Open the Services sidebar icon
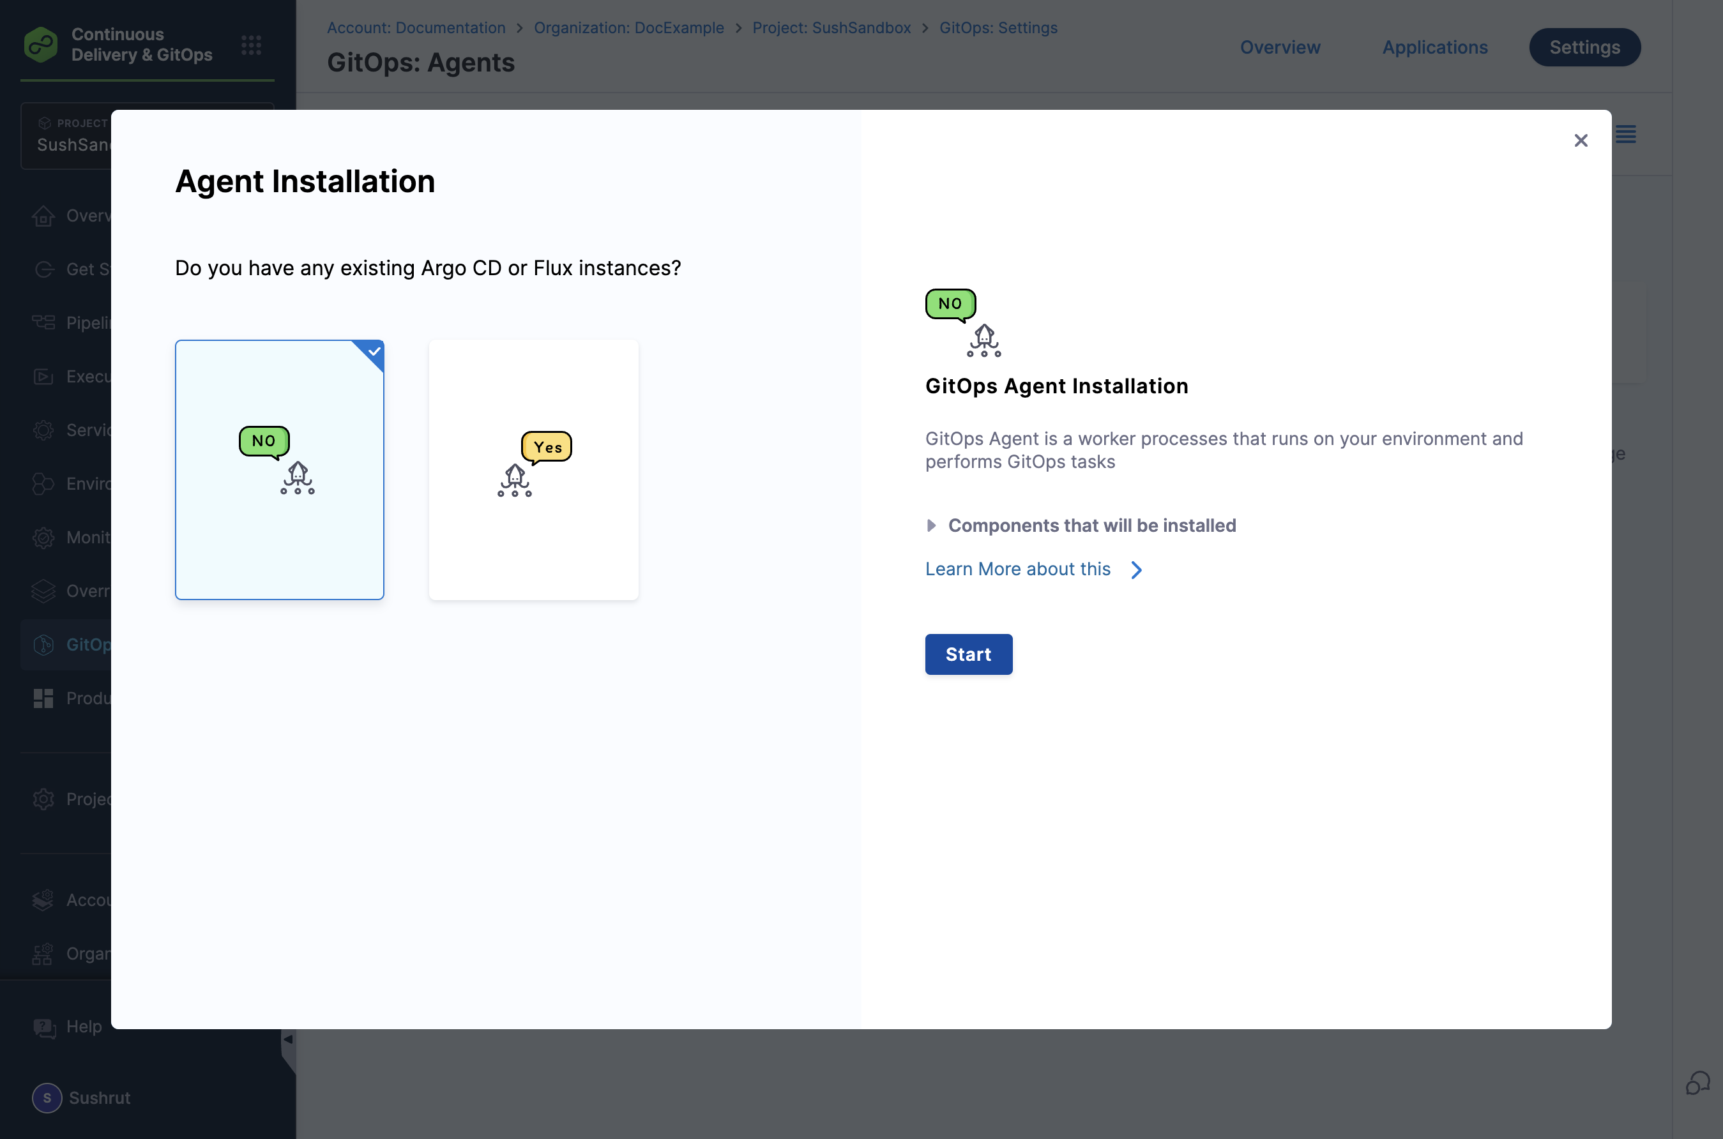This screenshot has height=1139, width=1723. [43, 430]
